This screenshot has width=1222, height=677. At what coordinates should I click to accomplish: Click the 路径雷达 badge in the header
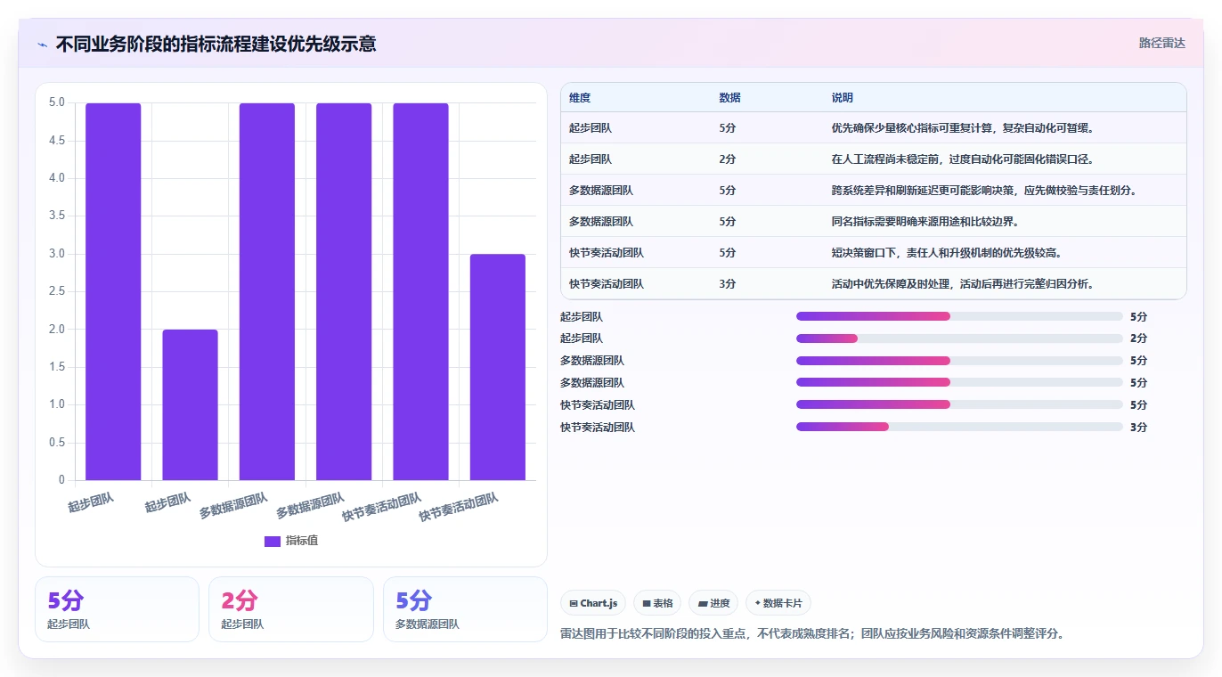pos(1161,43)
